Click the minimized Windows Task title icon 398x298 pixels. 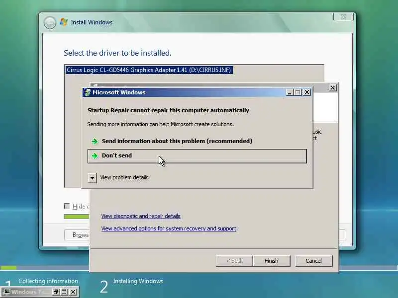[7, 292]
